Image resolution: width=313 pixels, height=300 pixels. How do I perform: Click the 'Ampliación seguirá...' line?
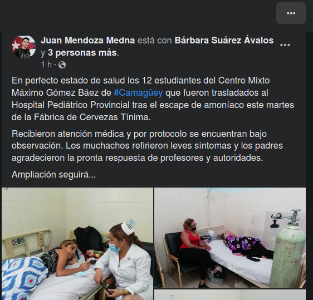(x=53, y=175)
